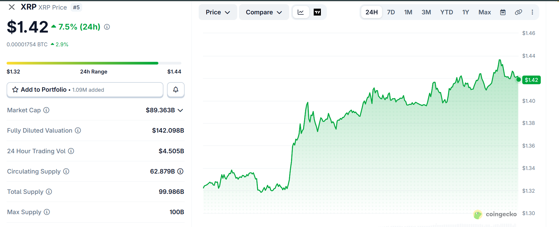The width and height of the screenshot is (559, 227).
Task: Click the info icon next to 7.5% (24h)
Action: [x=107, y=27]
